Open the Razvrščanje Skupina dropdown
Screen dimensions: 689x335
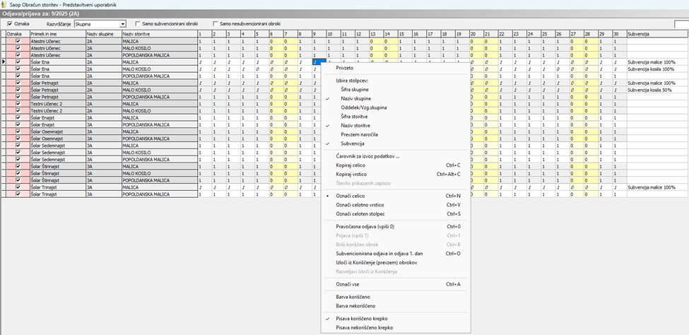coord(122,24)
